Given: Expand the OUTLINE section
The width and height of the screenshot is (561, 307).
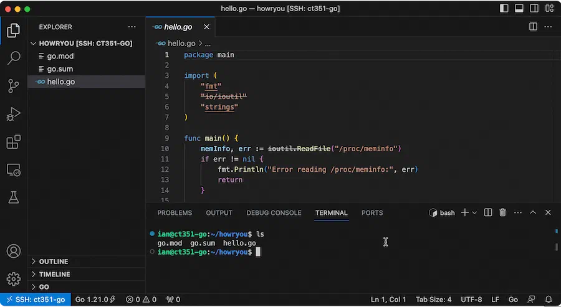Looking at the screenshot, I should pos(86,262).
